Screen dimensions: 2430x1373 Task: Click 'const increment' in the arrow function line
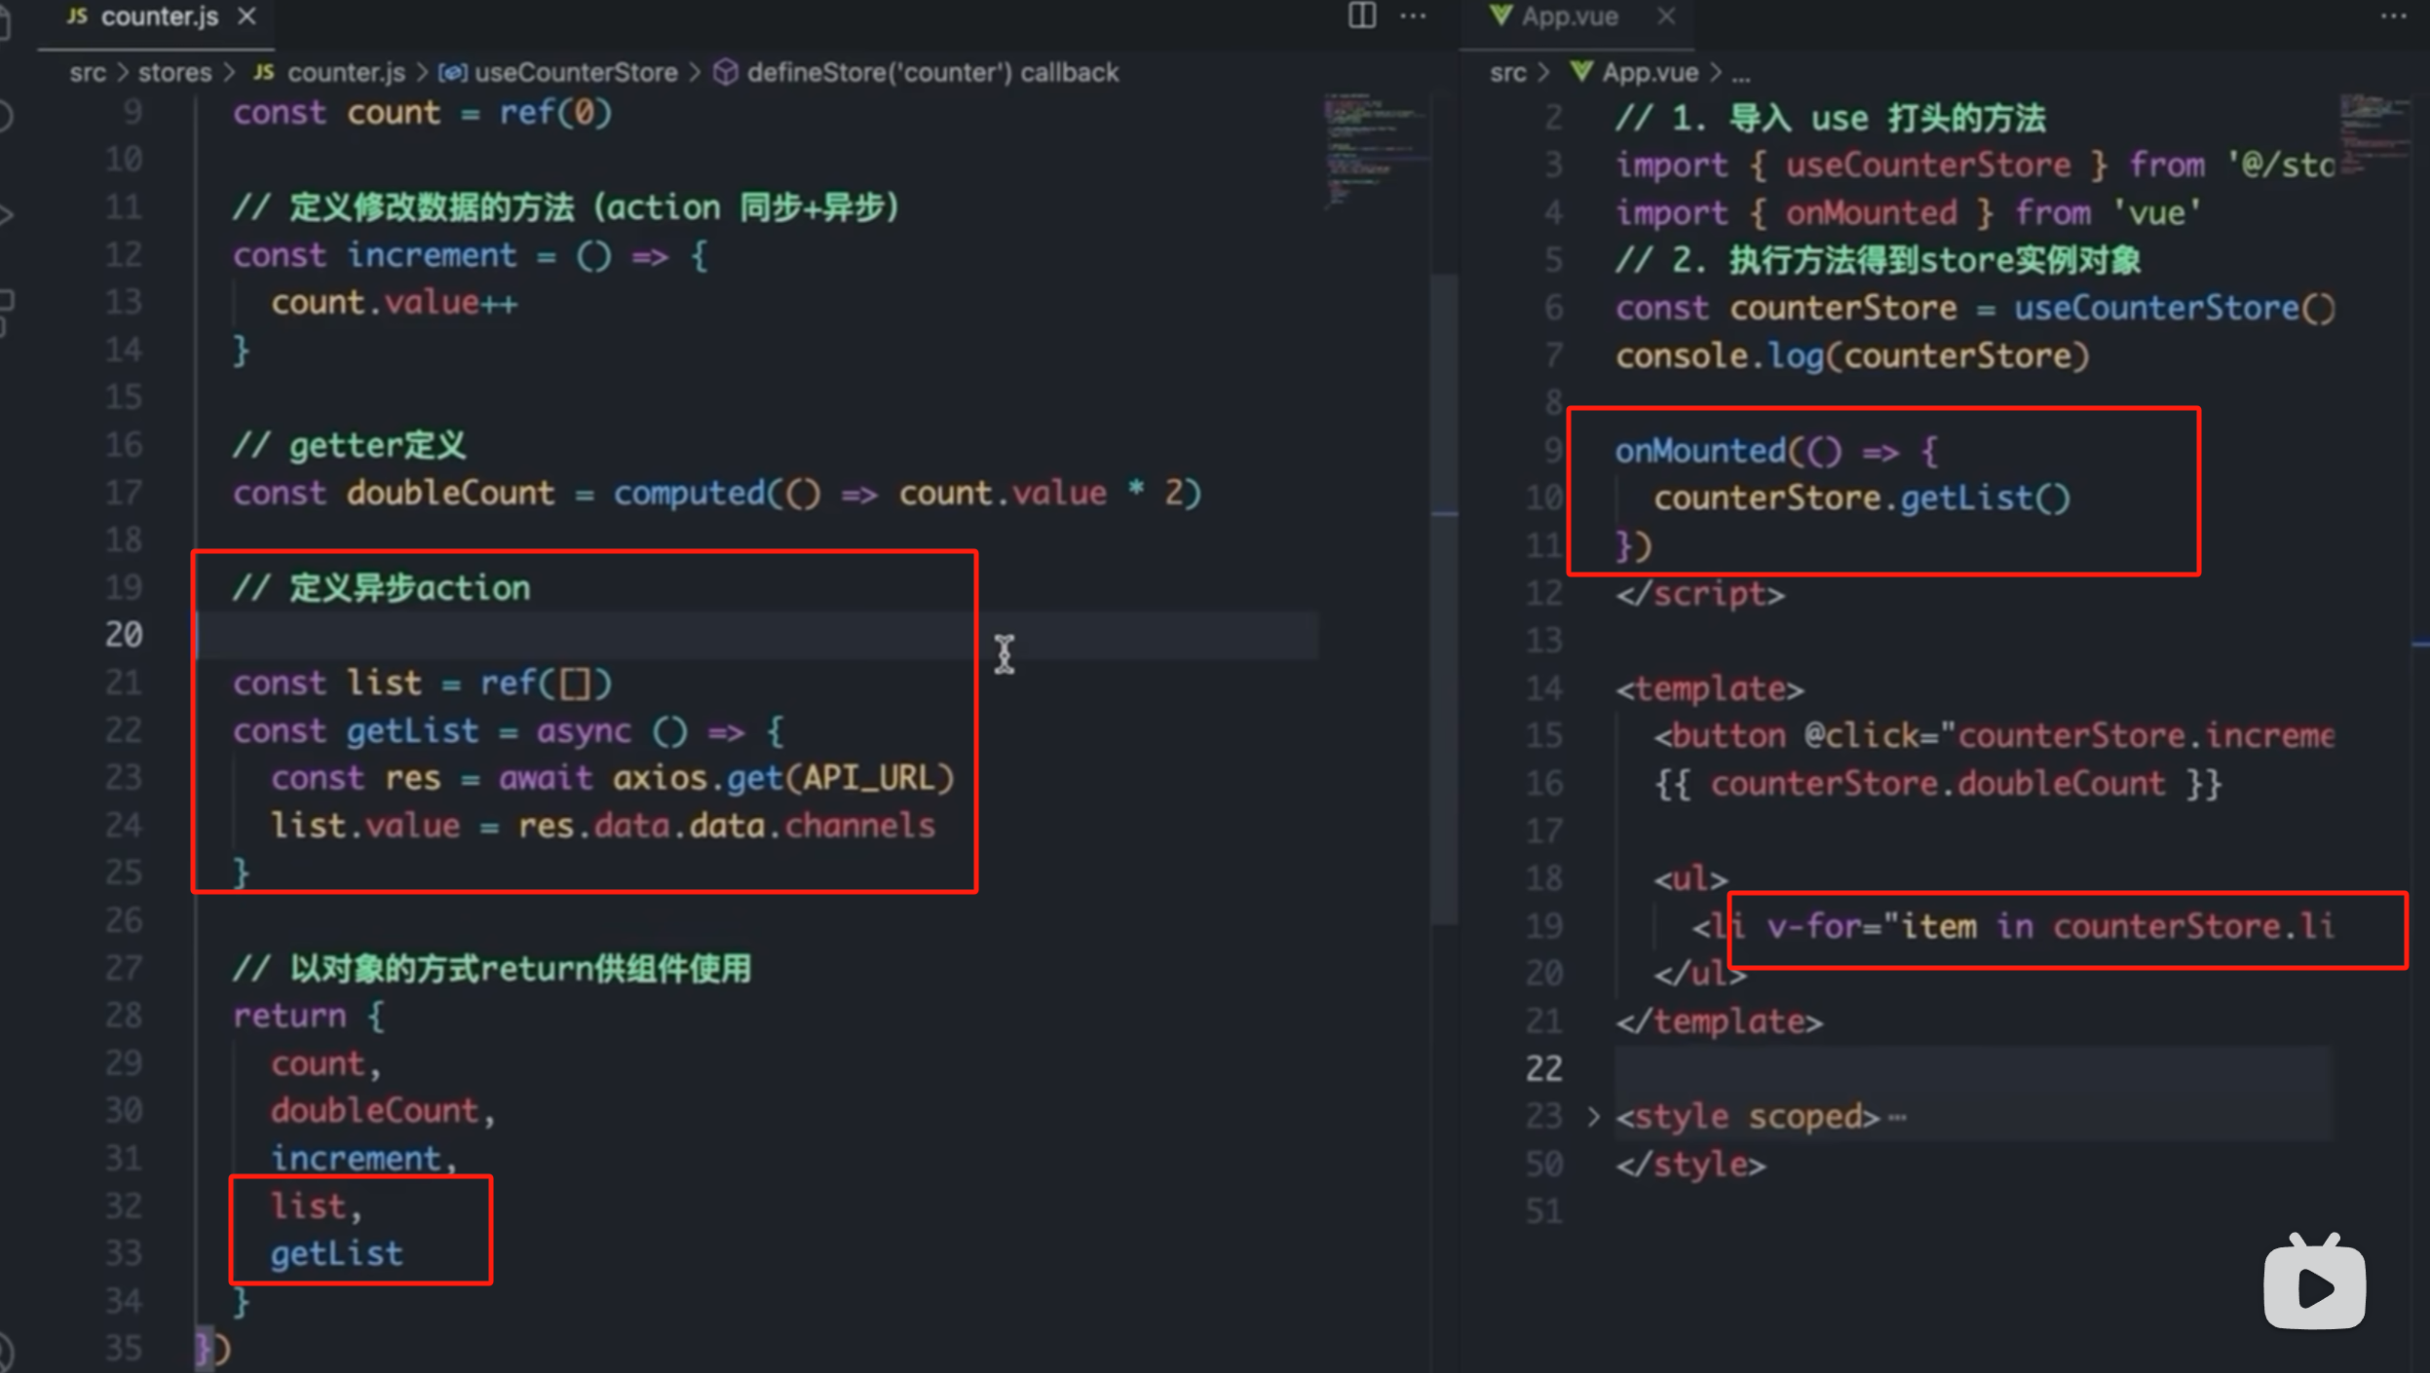point(374,256)
